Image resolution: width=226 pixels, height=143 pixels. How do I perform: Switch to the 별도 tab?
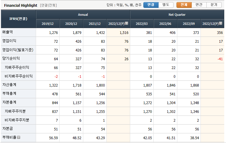[x=166, y=5]
